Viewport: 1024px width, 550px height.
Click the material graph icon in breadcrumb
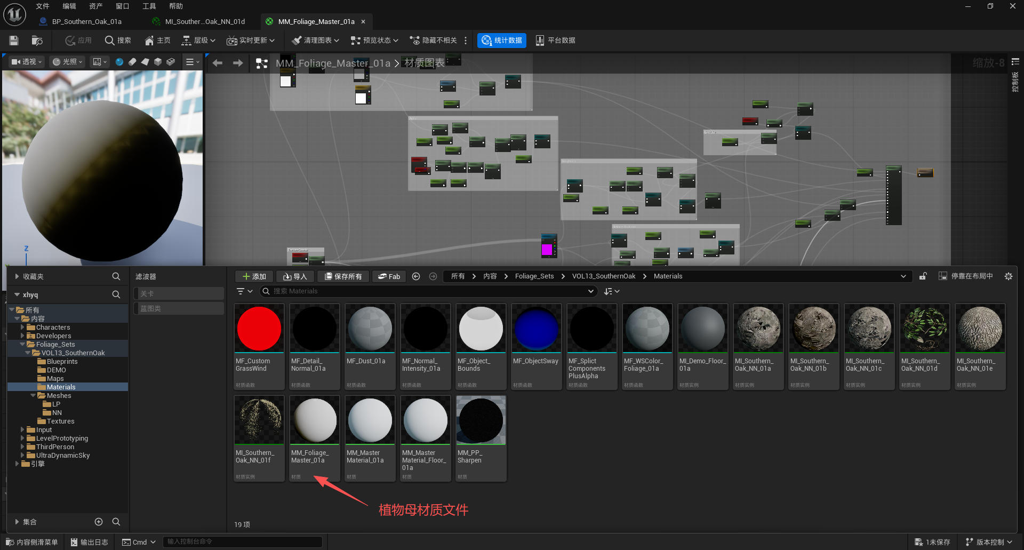coord(261,63)
